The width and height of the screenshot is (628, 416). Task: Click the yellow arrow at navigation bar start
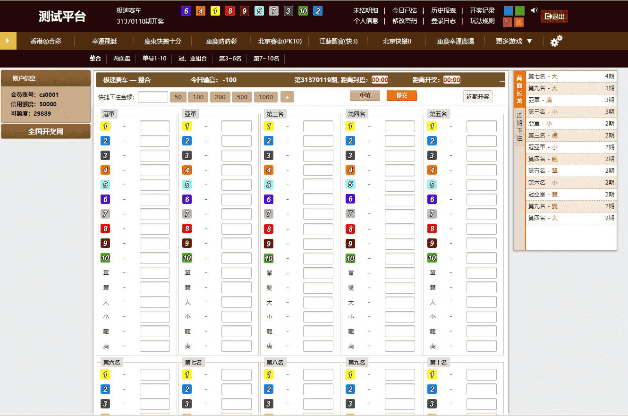point(8,41)
